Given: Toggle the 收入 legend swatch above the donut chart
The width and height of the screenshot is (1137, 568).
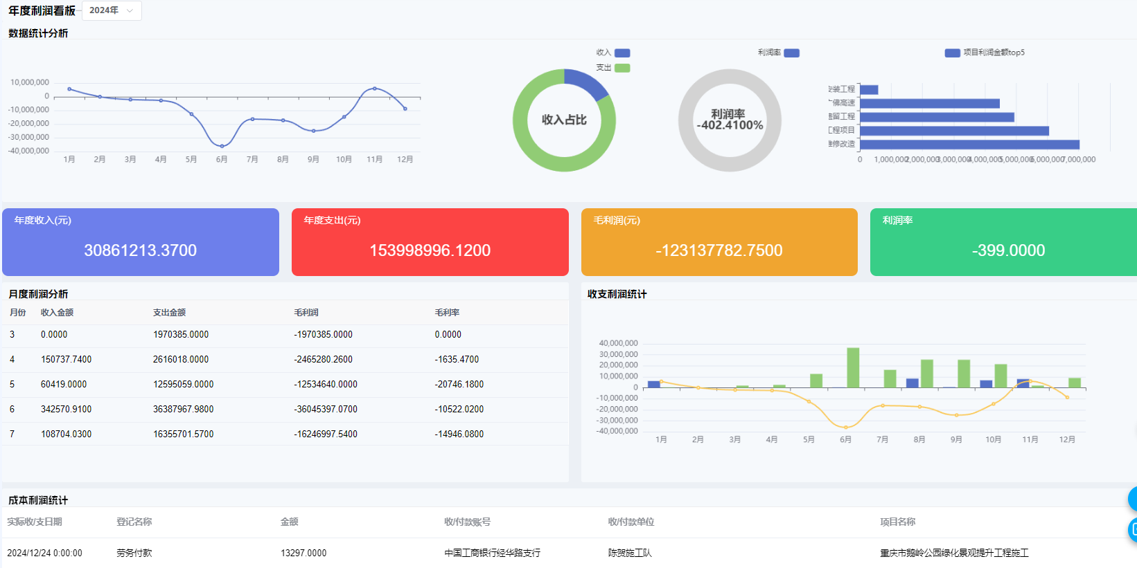Looking at the screenshot, I should coord(622,53).
